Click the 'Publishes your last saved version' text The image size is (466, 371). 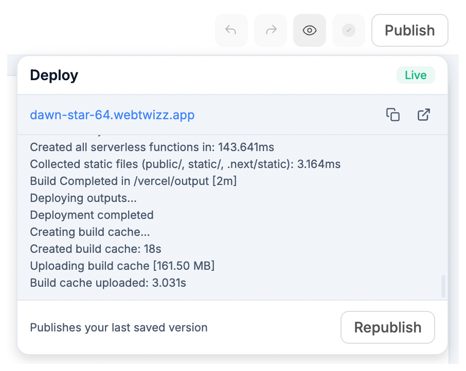coord(119,327)
